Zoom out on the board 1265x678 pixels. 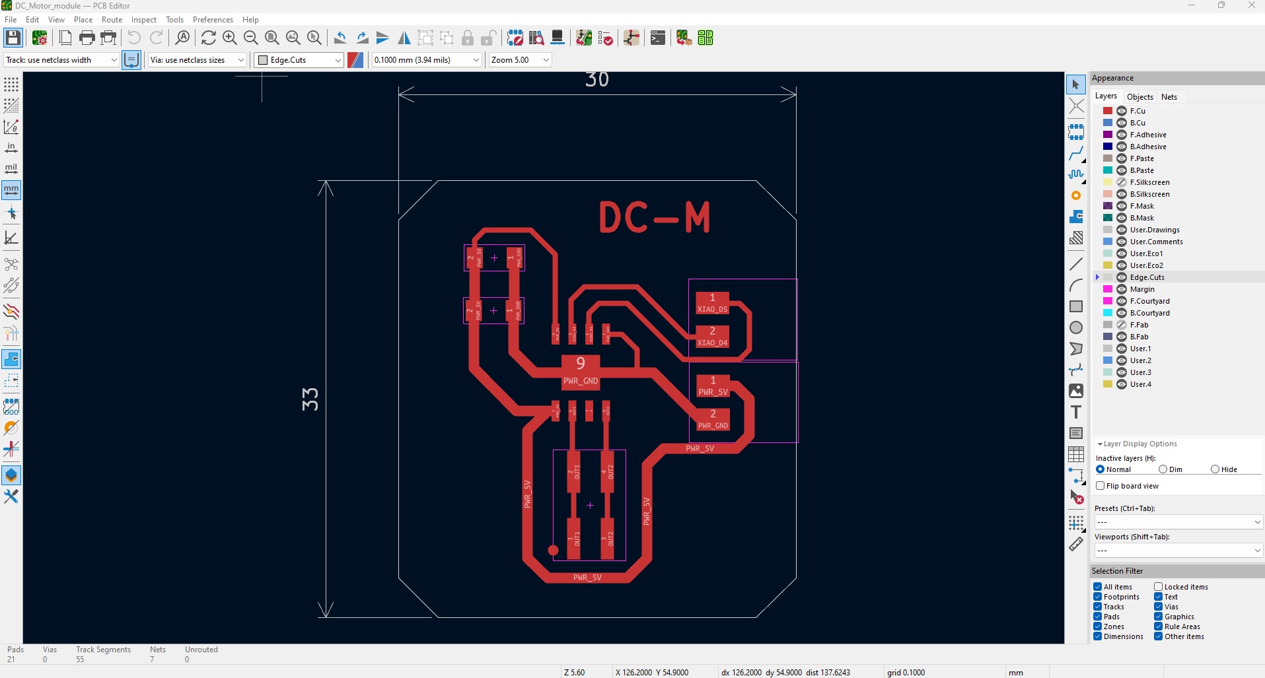(x=251, y=38)
